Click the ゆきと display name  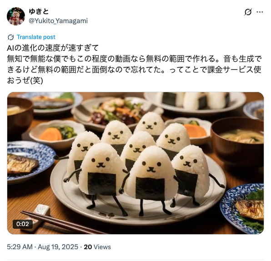coord(39,11)
